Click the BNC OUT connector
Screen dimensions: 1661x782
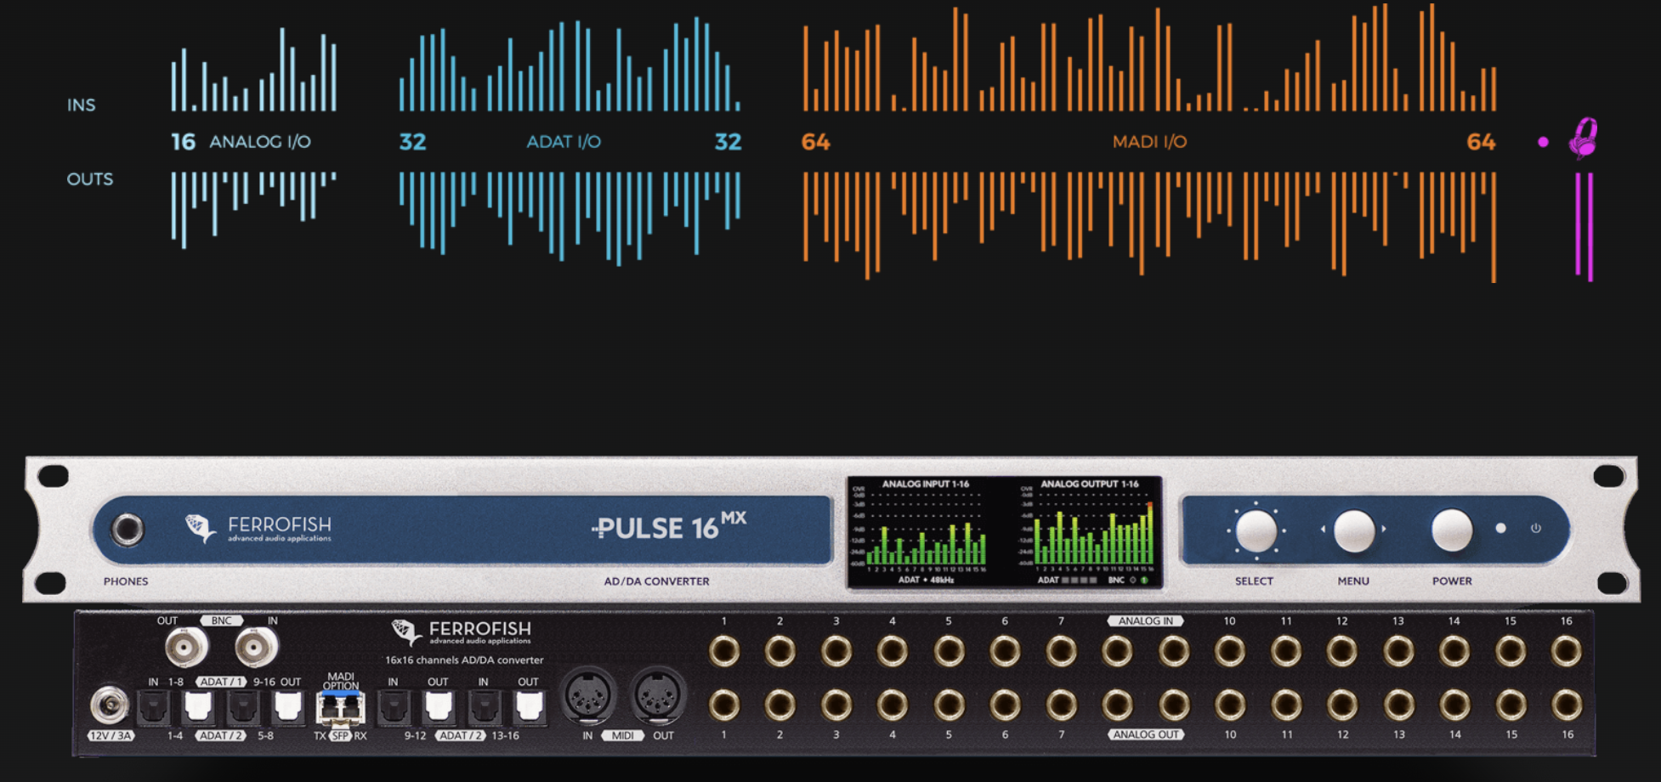point(186,649)
